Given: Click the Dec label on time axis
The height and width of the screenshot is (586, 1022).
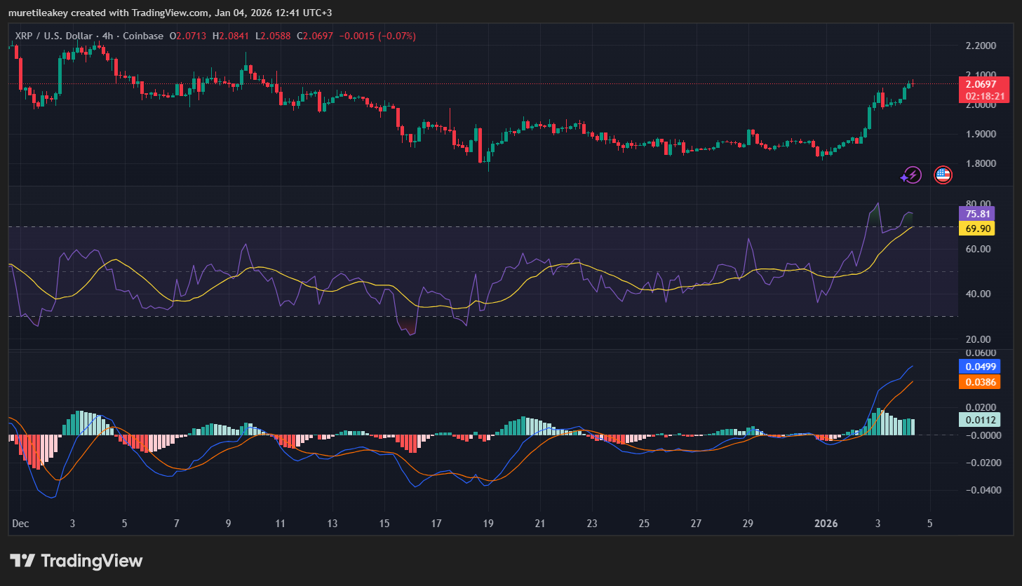Looking at the screenshot, I should coord(20,524).
